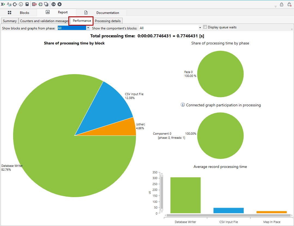Click the Map In Place axis label
This screenshot has width=294, height=226.
click(x=272, y=222)
